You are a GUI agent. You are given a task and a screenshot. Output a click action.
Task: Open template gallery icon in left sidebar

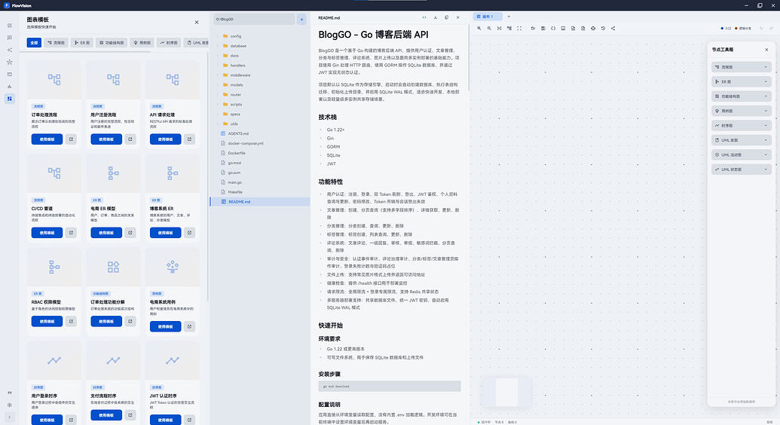tap(10, 99)
